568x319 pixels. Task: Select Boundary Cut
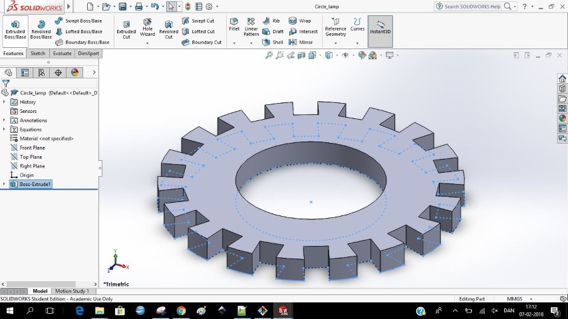[x=202, y=42]
